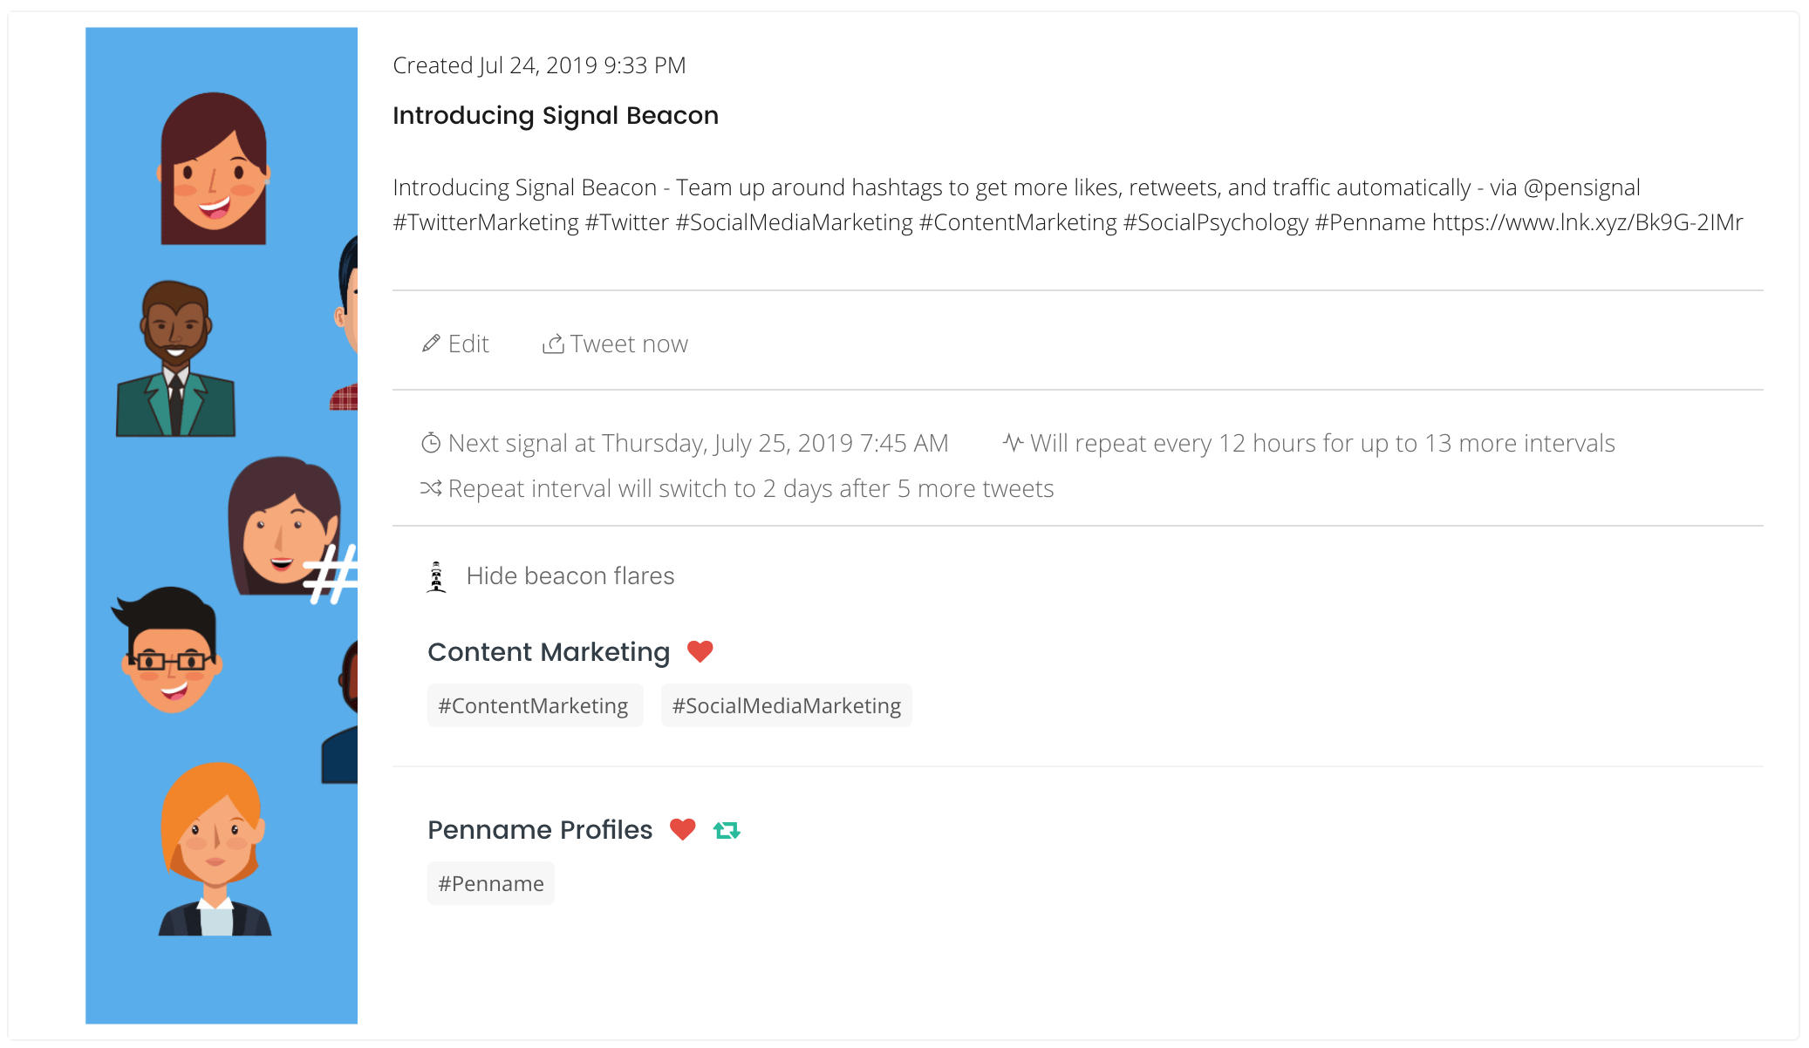Viewport: 1809px width, 1048px height.
Task: Select the #SocialMediaMarketing hashtag tag
Action: tap(786, 705)
